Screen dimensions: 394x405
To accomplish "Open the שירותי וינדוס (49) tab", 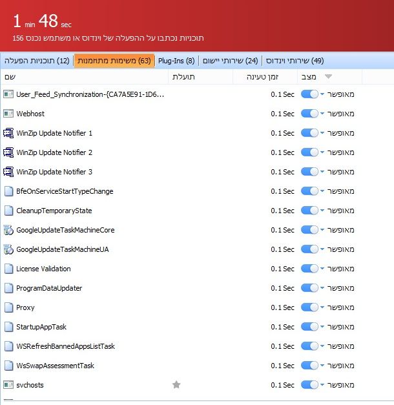I will [295, 61].
